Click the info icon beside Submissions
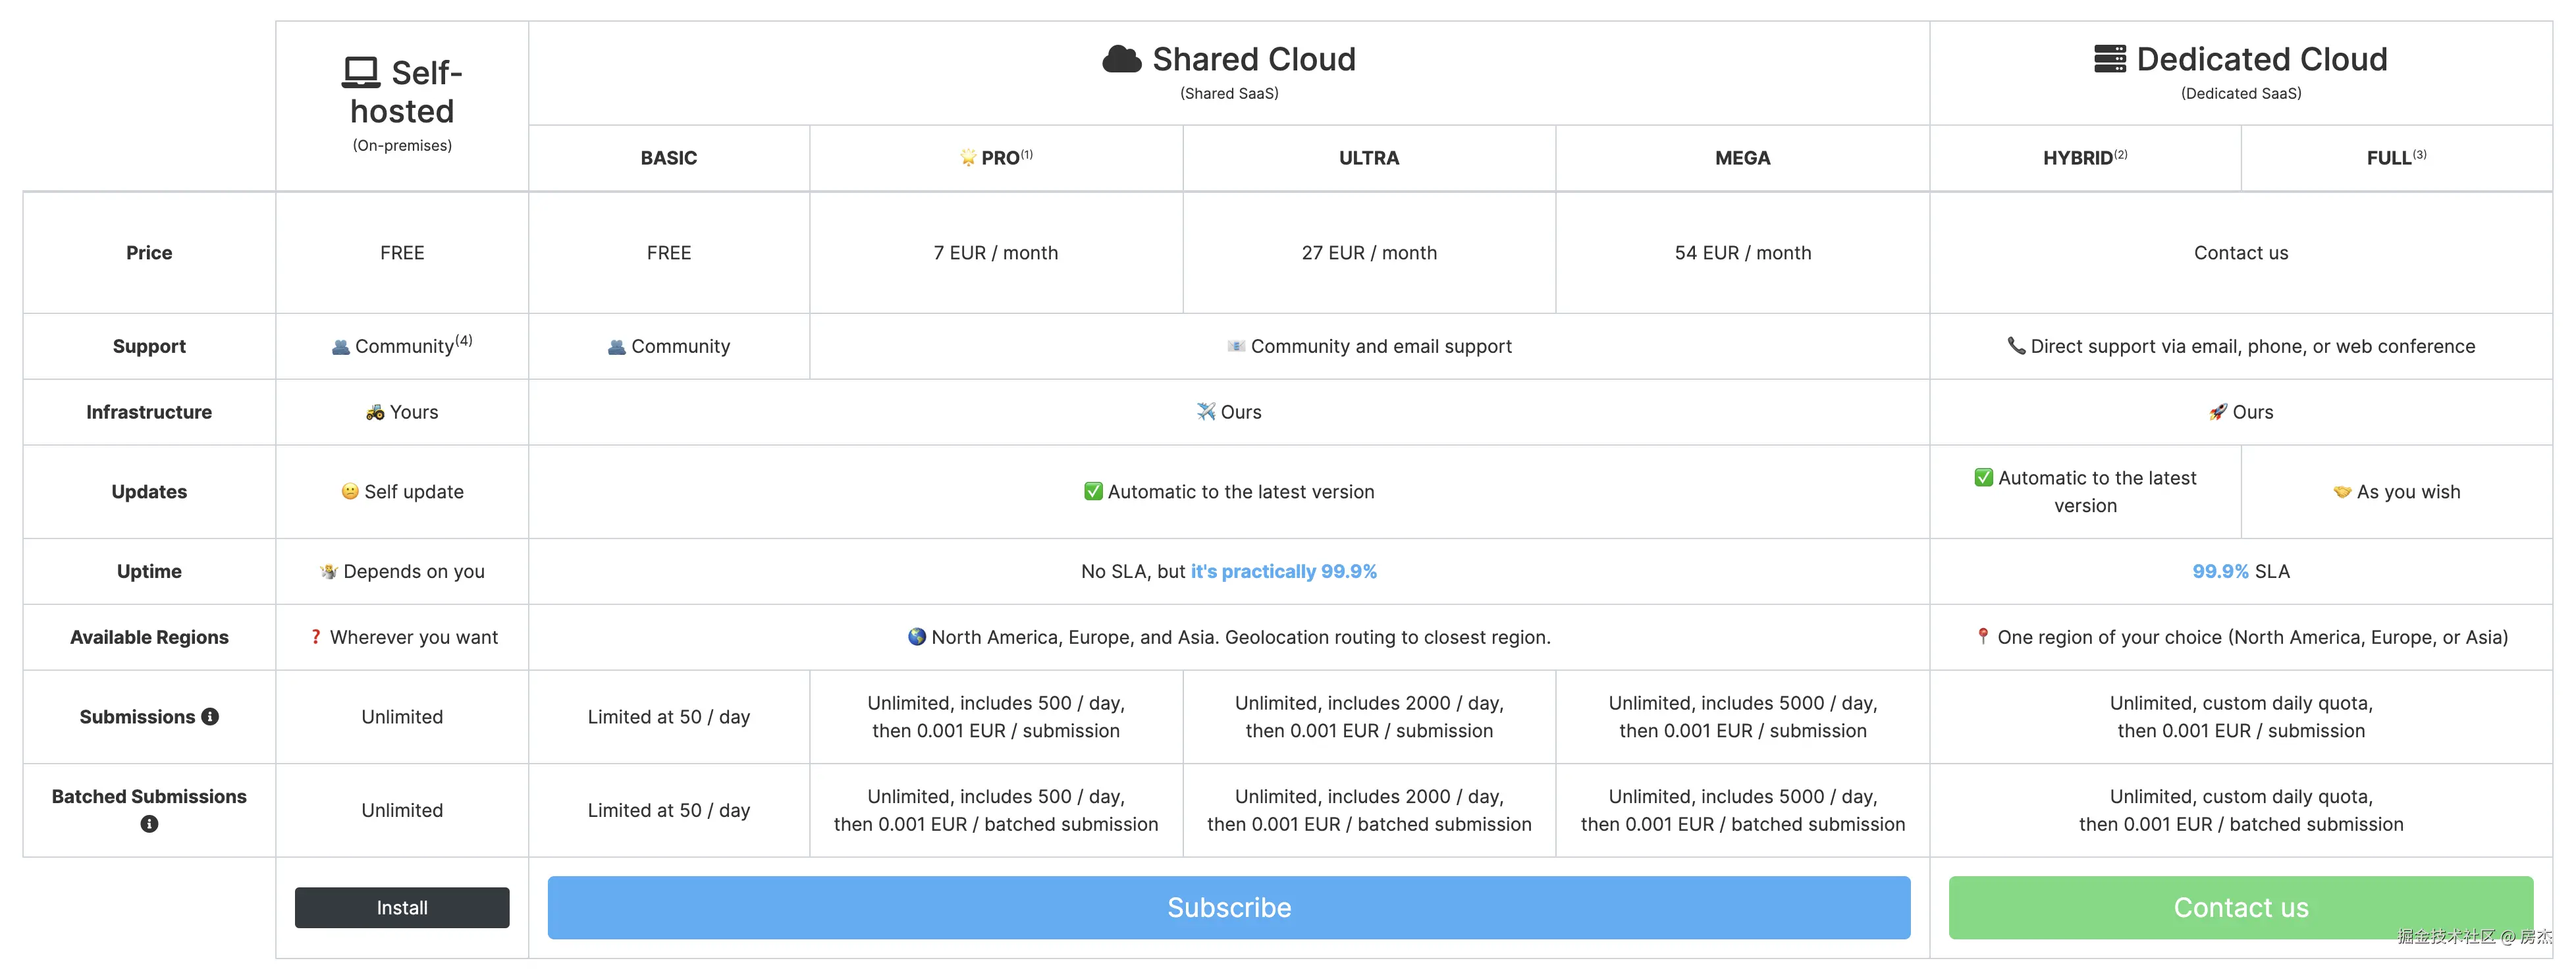Screen dimensions: 2576x969 tap(210, 717)
